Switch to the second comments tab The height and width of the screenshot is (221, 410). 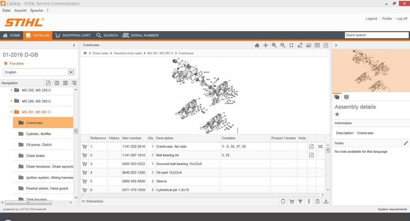coord(346,97)
